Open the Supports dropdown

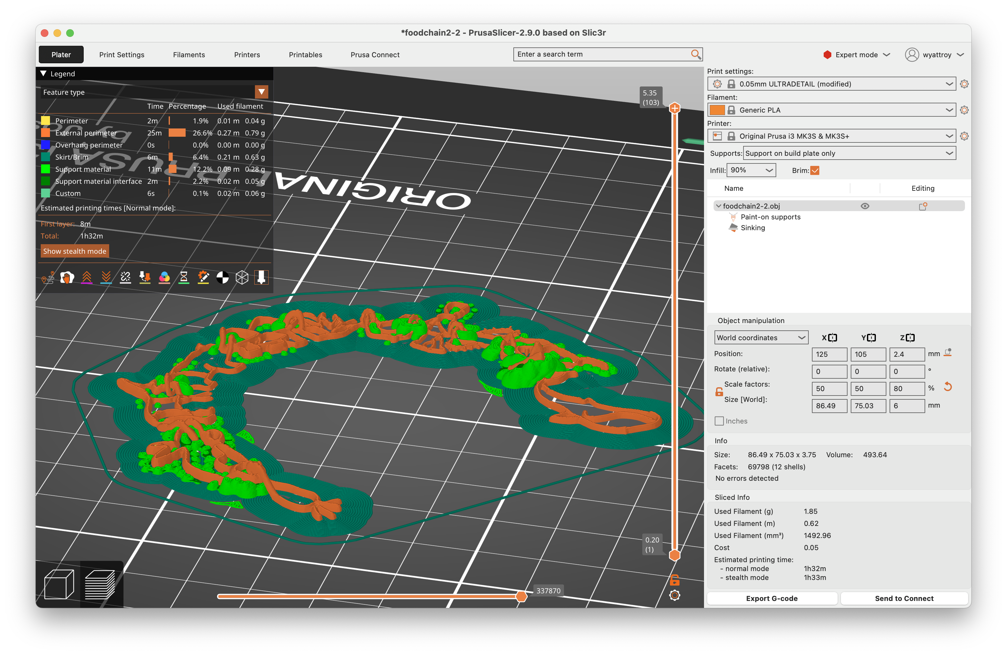(849, 153)
